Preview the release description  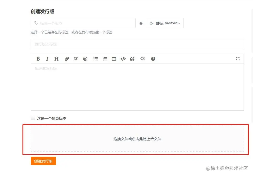143,59
